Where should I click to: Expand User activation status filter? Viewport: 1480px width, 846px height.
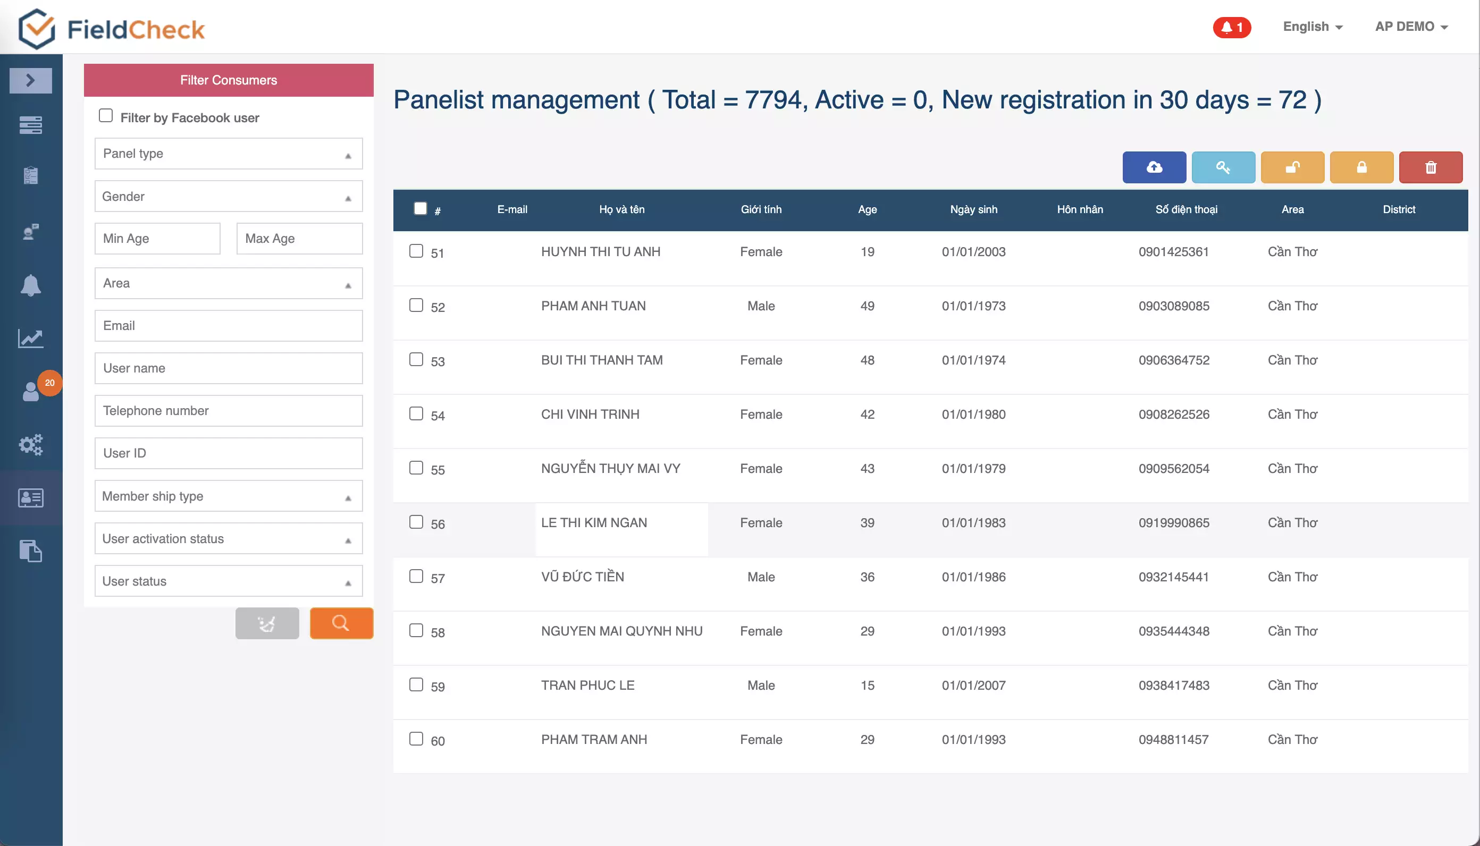coord(229,538)
